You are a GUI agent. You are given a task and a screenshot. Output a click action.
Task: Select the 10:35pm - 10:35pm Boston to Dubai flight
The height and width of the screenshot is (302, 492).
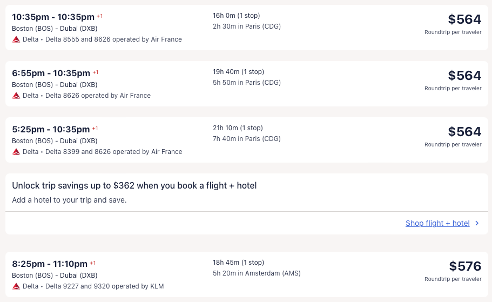(x=53, y=17)
